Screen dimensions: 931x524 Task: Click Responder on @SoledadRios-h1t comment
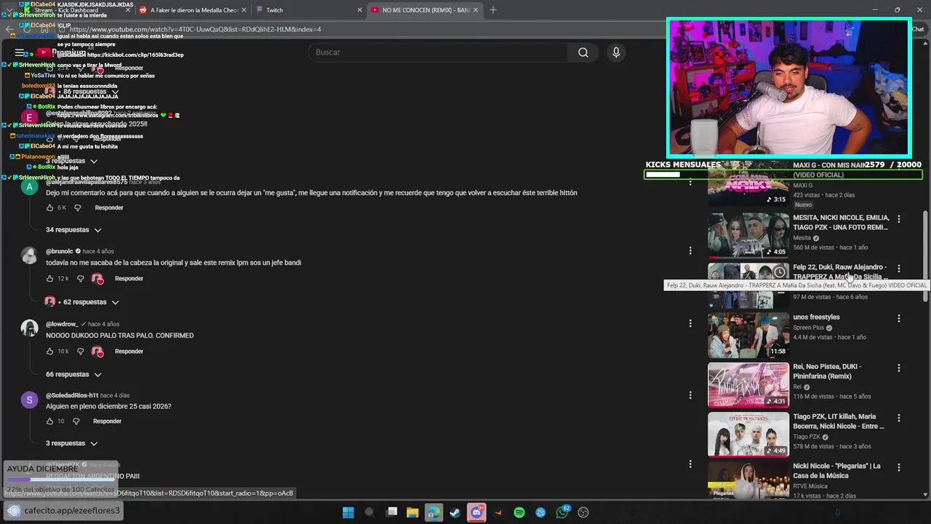(107, 421)
